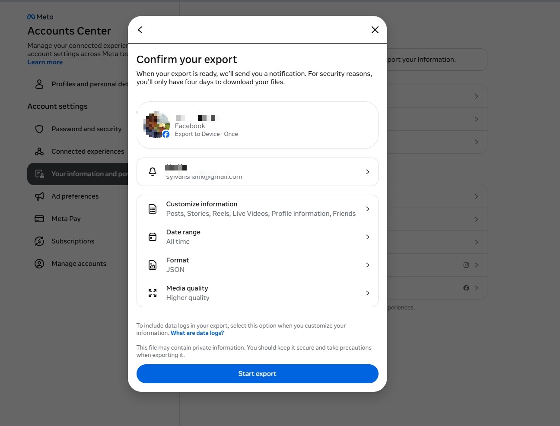Click the Subscriptions dollar icon
This screenshot has height=426, width=560.
[x=39, y=241]
